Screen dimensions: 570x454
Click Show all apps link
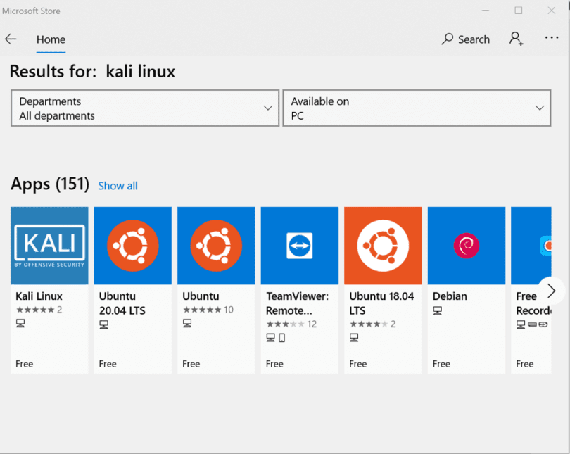118,186
